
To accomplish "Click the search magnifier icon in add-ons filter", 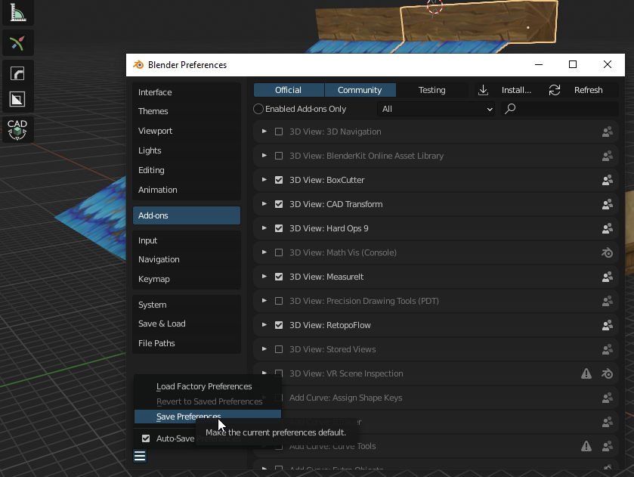I will (x=510, y=109).
